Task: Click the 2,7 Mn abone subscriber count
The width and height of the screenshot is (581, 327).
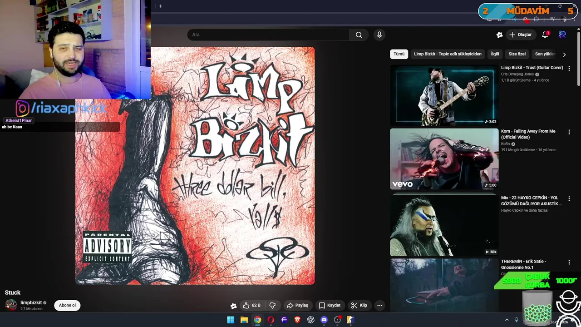Action: coord(31,309)
